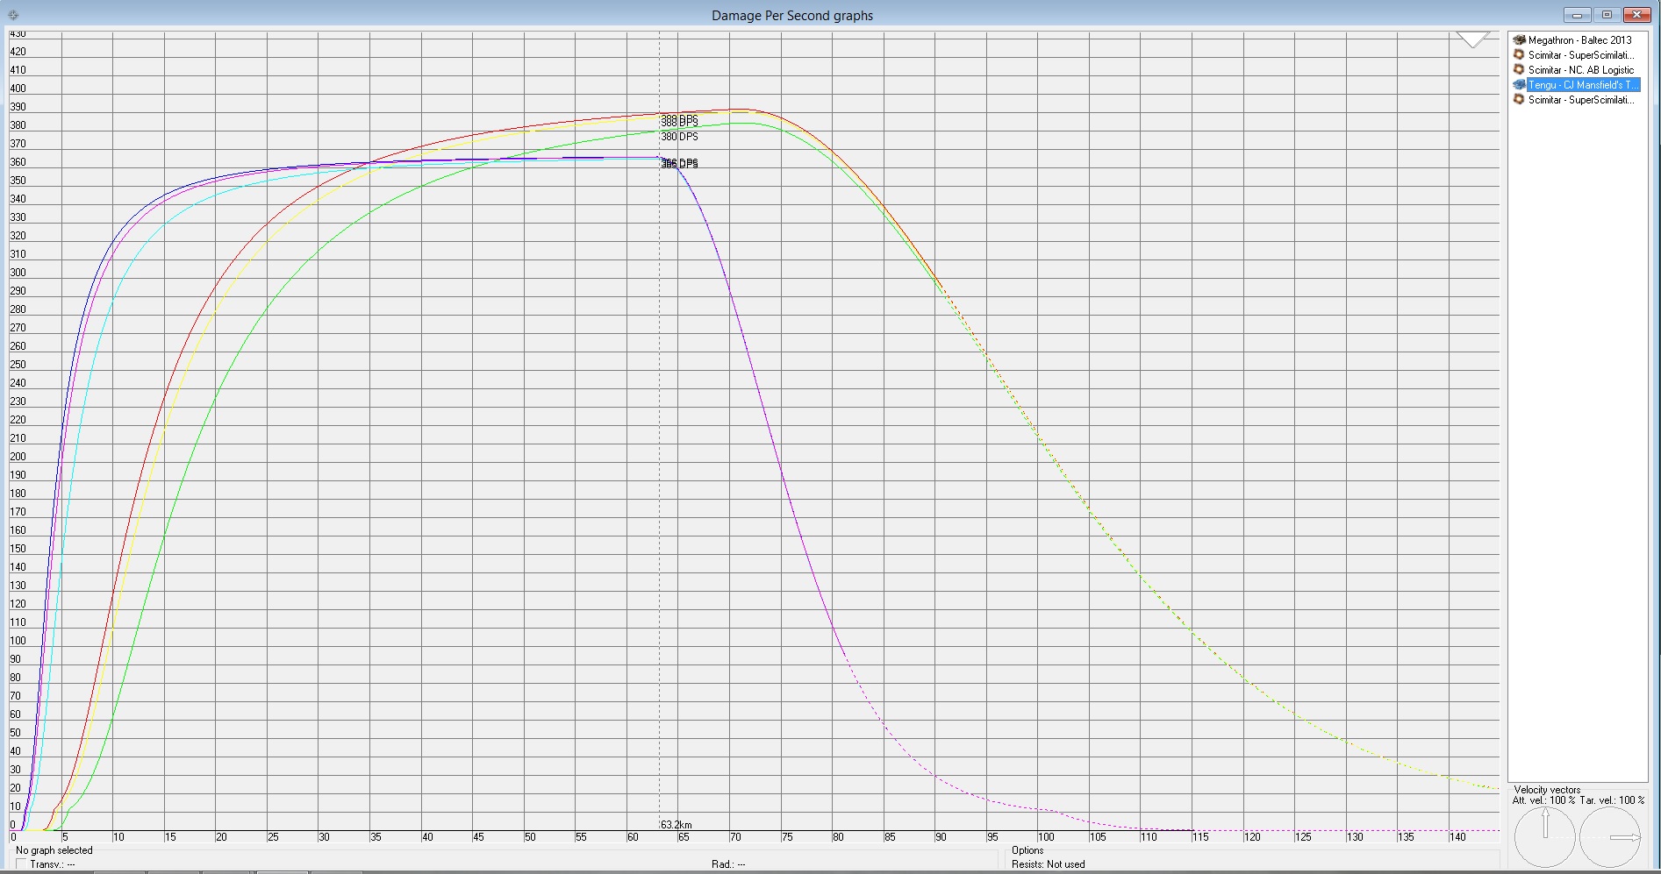Screen dimensions: 1661x874
Task: Select the Scimitar SuperScimilati fit directly under Megathron
Action: pyautogui.click(x=1580, y=55)
